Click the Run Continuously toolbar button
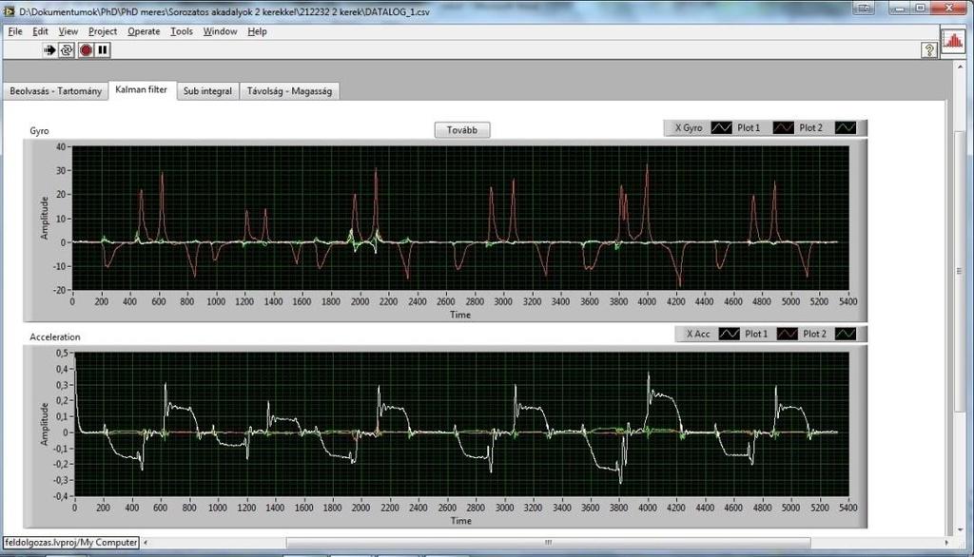This screenshot has height=557, width=974. [x=67, y=49]
